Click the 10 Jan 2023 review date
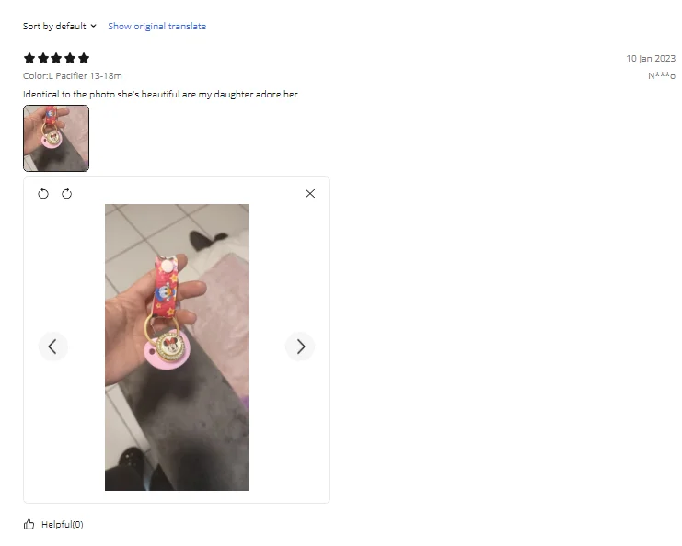Viewport: 682px width, 546px height. pos(651,59)
